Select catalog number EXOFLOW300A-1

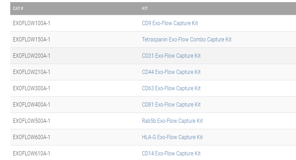point(31,88)
